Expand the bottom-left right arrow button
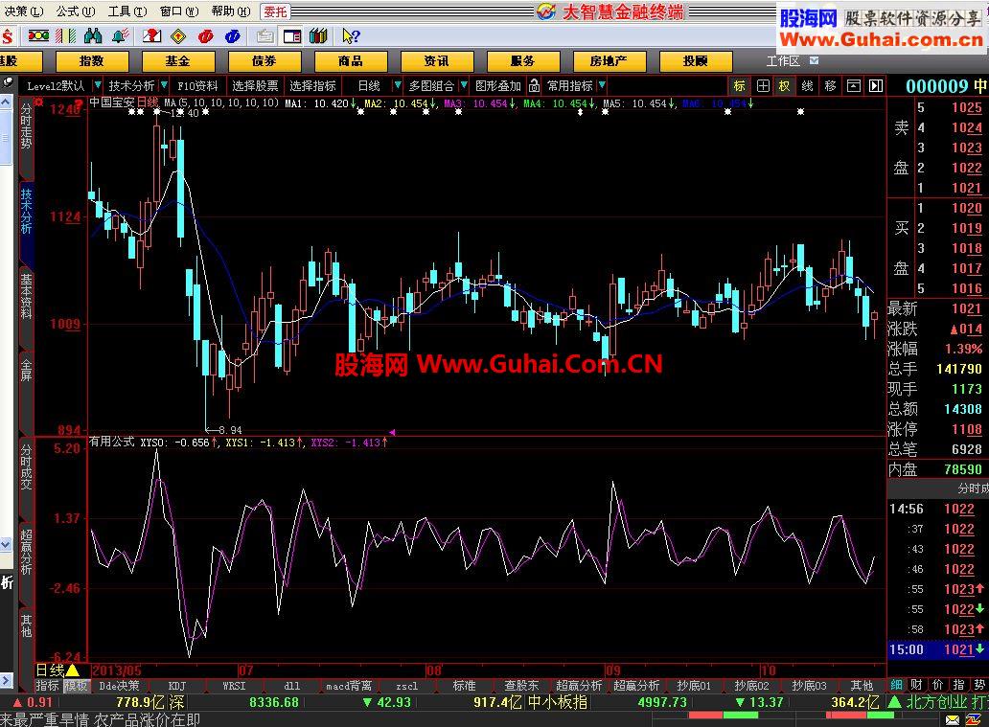 (6, 680)
